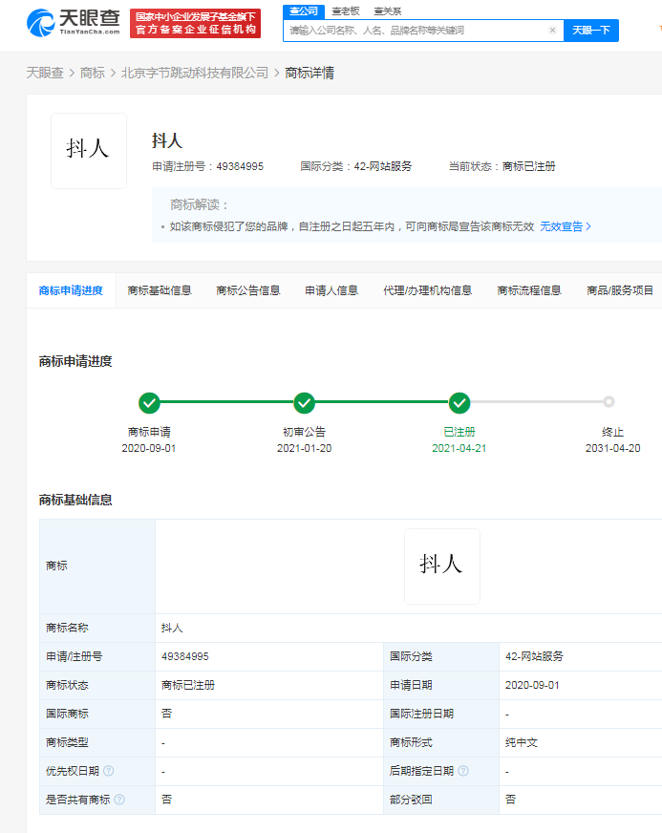
Task: Click the 抖人 title heading
Action: point(167,140)
